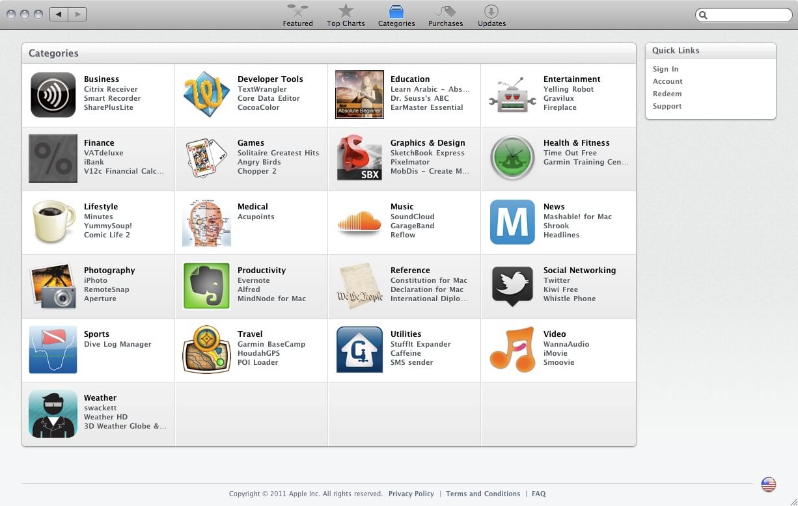Screen dimensions: 798x506
Task: Open the Terms and Conditions link
Action: 483,494
